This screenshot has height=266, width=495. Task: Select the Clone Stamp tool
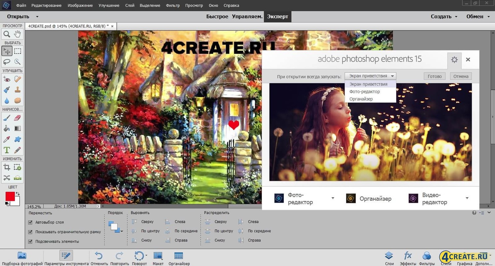point(17,89)
